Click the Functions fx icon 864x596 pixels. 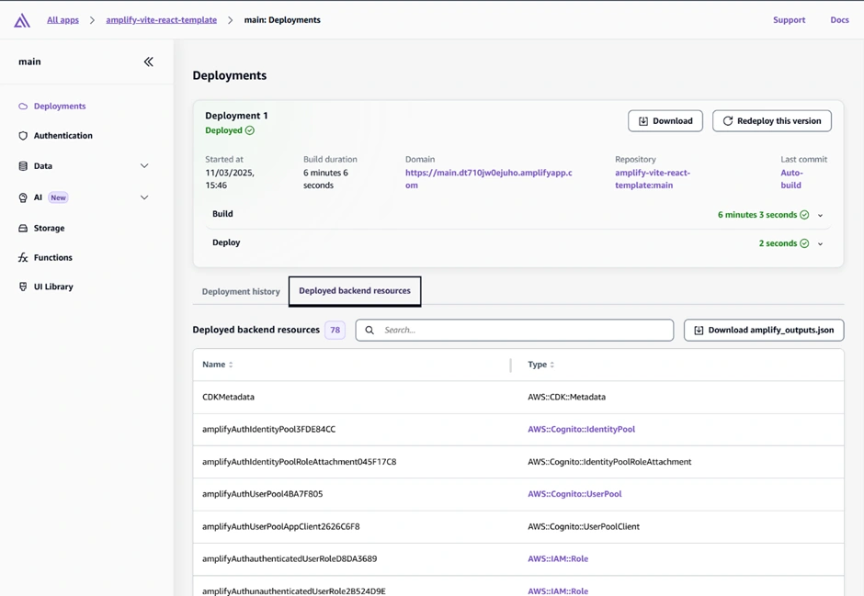pyautogui.click(x=23, y=258)
